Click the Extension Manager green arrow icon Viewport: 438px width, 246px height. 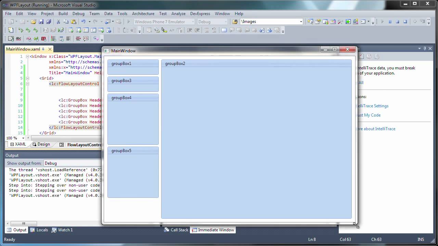[348, 22]
